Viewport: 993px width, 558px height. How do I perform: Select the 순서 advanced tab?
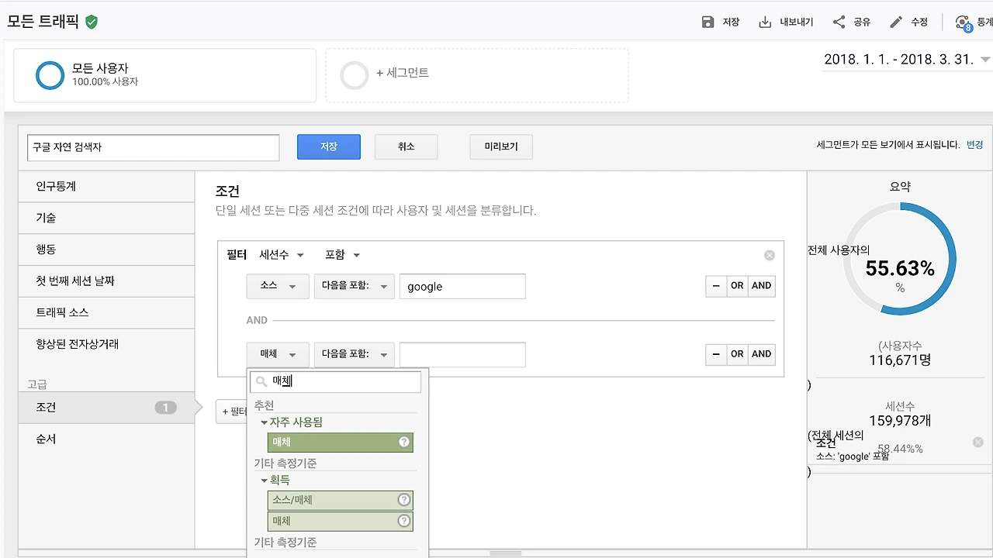pos(106,439)
